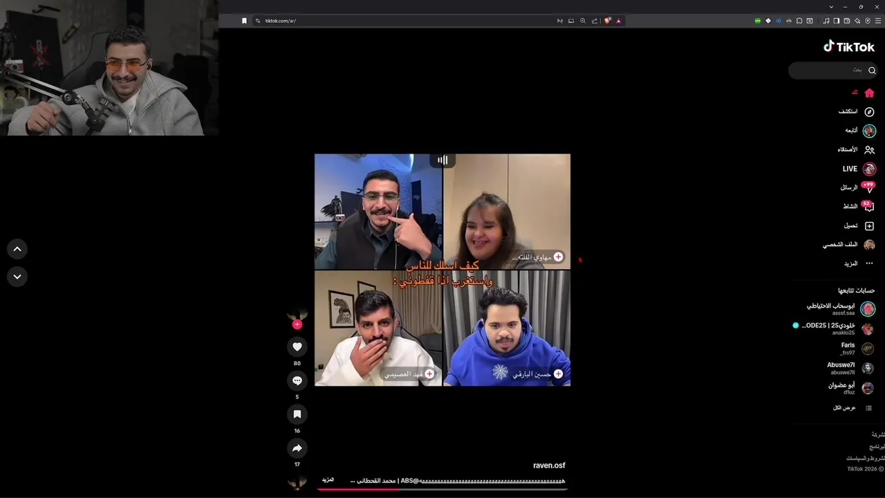Open أبو عضوان followed account
This screenshot has height=498, width=885.
[850, 388]
